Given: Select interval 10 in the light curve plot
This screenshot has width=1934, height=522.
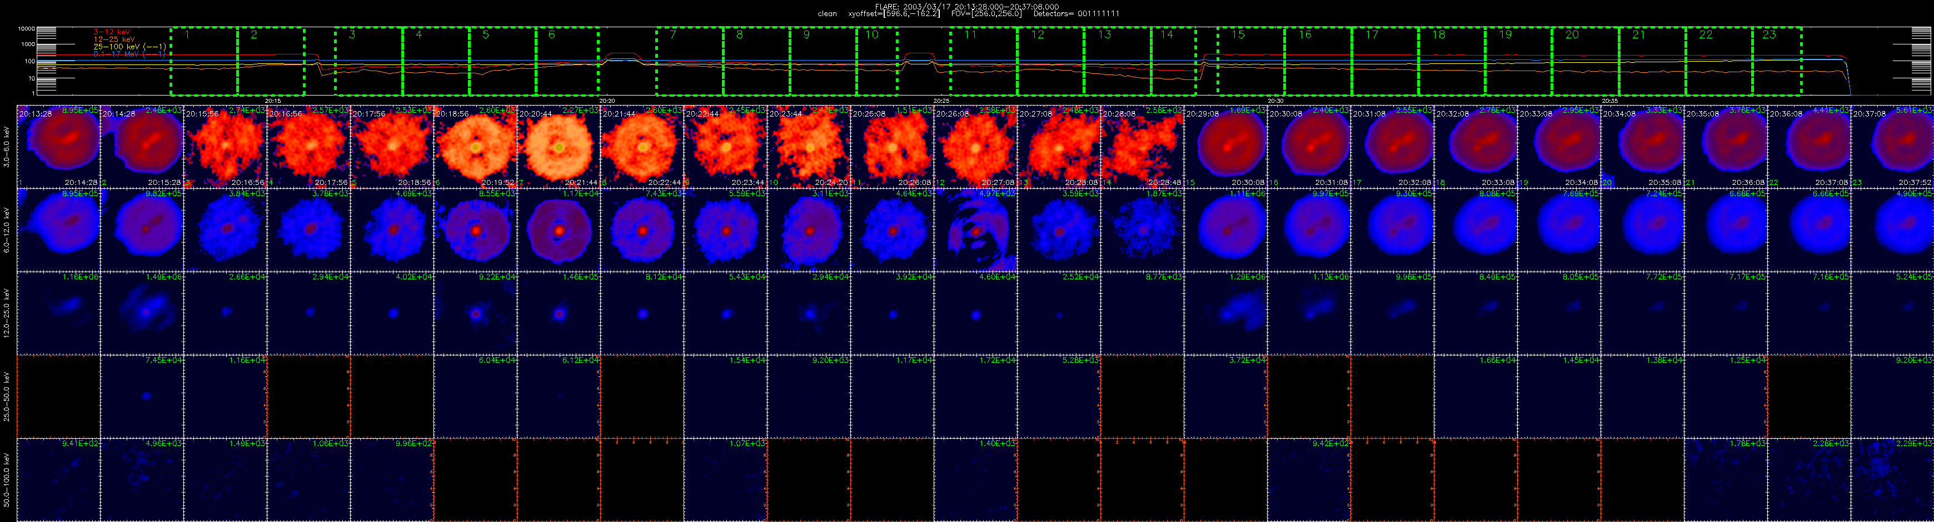Looking at the screenshot, I should click(x=878, y=62).
